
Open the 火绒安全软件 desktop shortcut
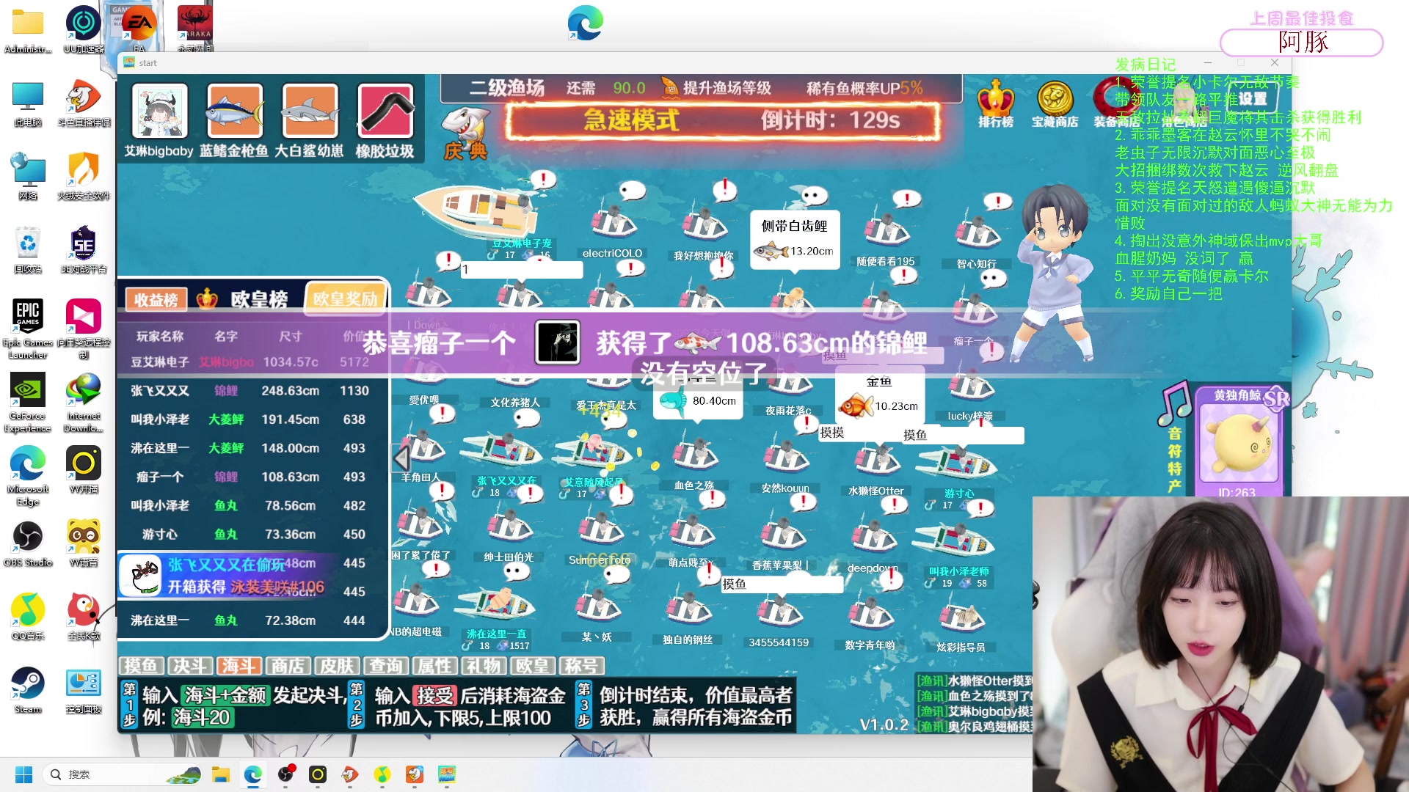[x=83, y=176]
